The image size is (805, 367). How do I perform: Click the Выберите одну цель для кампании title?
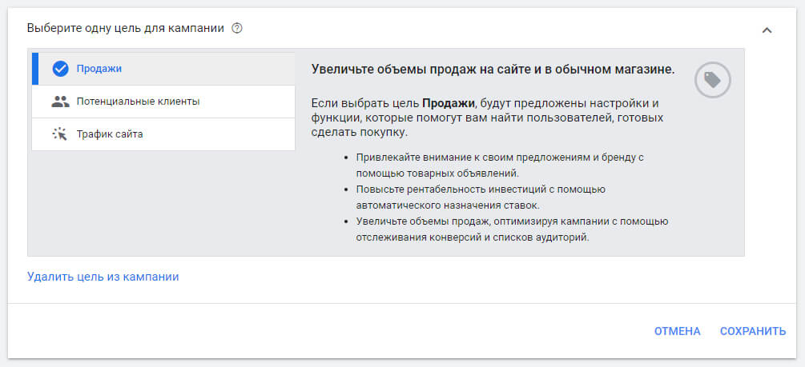tap(126, 28)
